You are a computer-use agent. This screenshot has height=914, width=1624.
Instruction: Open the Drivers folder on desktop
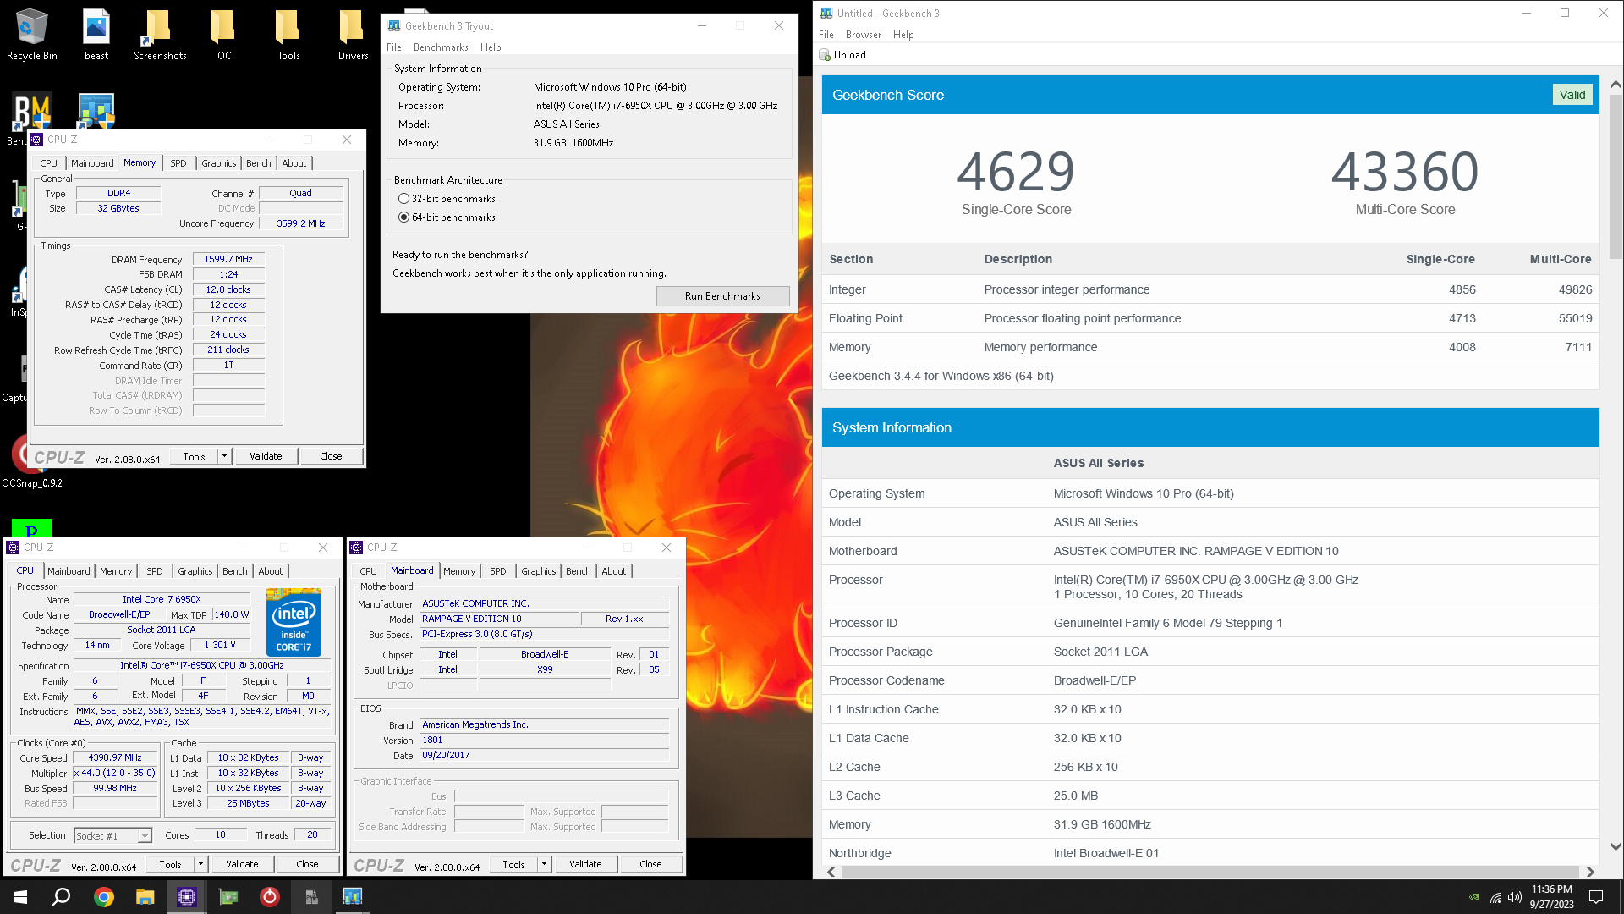353,34
